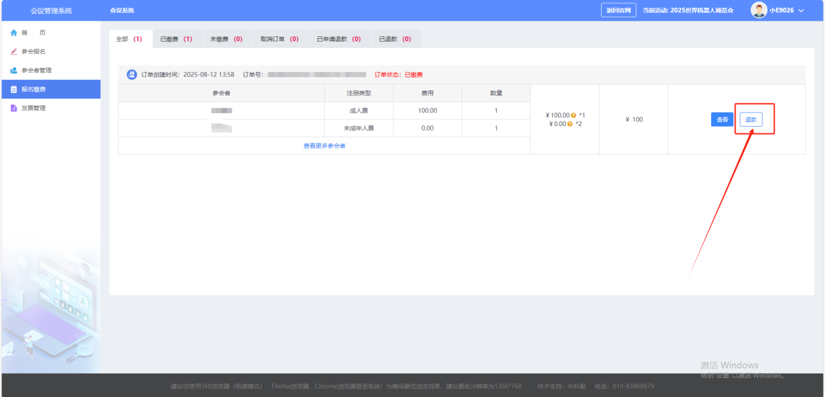Click the 会议系统 header text
825x397 pixels.
(122, 11)
